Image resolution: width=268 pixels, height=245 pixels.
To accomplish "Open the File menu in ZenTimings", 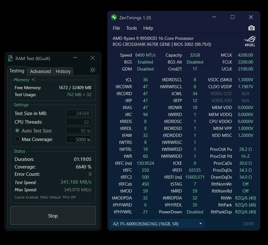I will tap(116, 28).
